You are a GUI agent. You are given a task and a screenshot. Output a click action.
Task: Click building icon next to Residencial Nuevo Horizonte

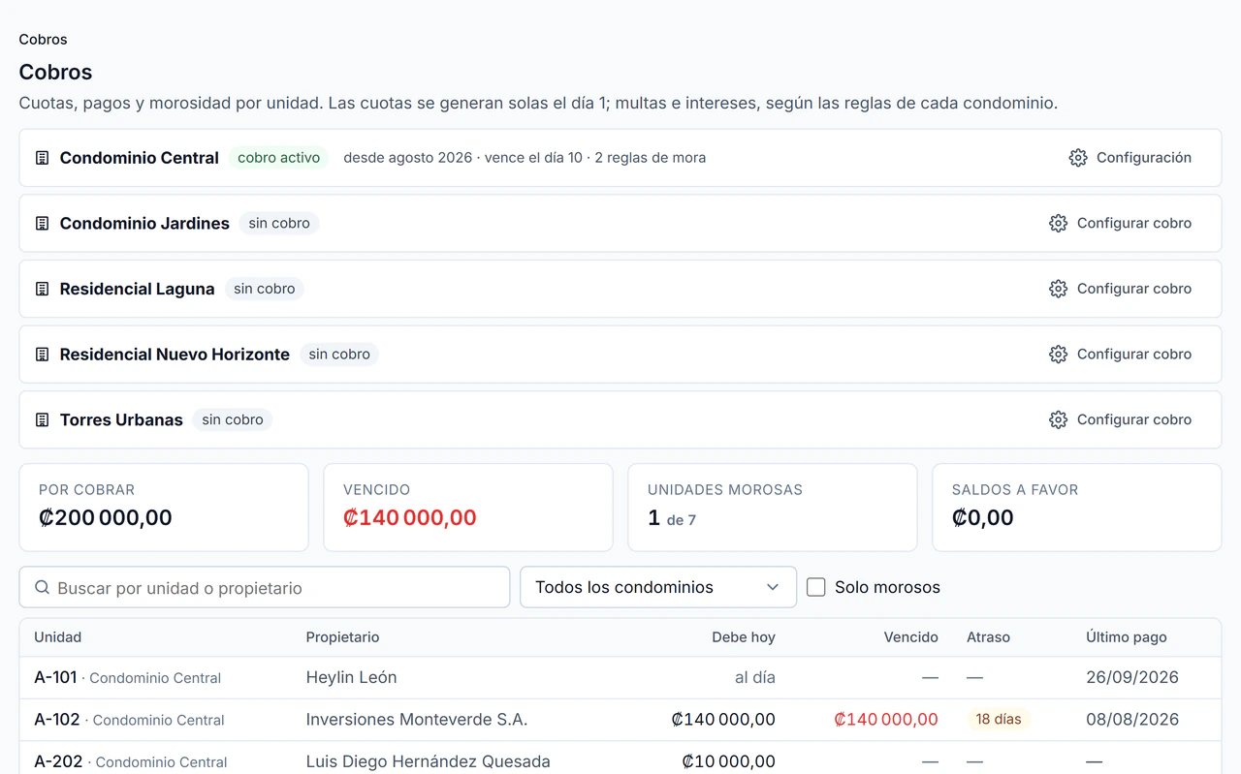(42, 355)
